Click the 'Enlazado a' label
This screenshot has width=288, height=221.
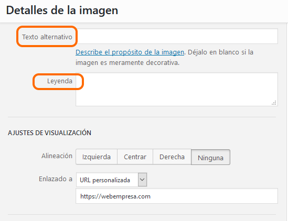click(x=56, y=179)
